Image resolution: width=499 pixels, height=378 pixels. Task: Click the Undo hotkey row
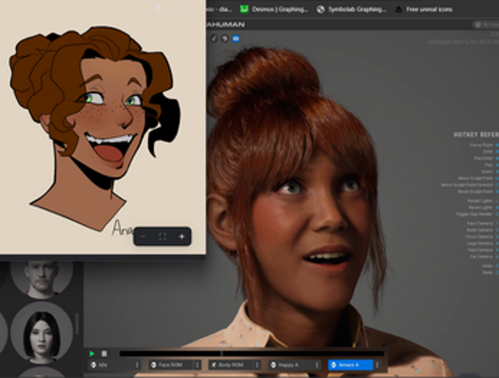(490, 265)
